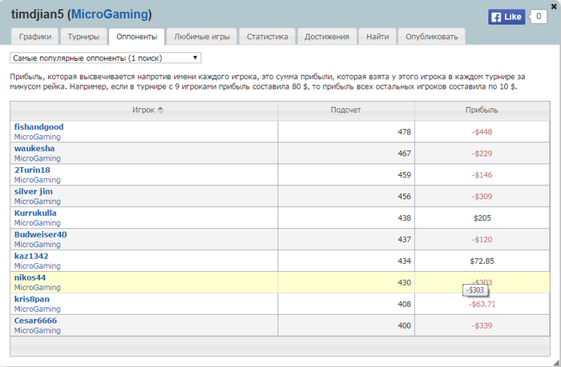
Task: Open the Любимые игры tab
Action: tap(202, 37)
